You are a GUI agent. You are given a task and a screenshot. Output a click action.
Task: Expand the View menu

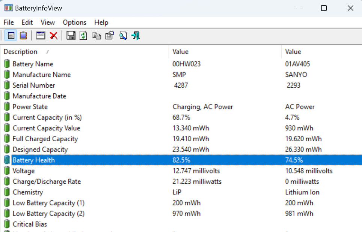[48, 22]
